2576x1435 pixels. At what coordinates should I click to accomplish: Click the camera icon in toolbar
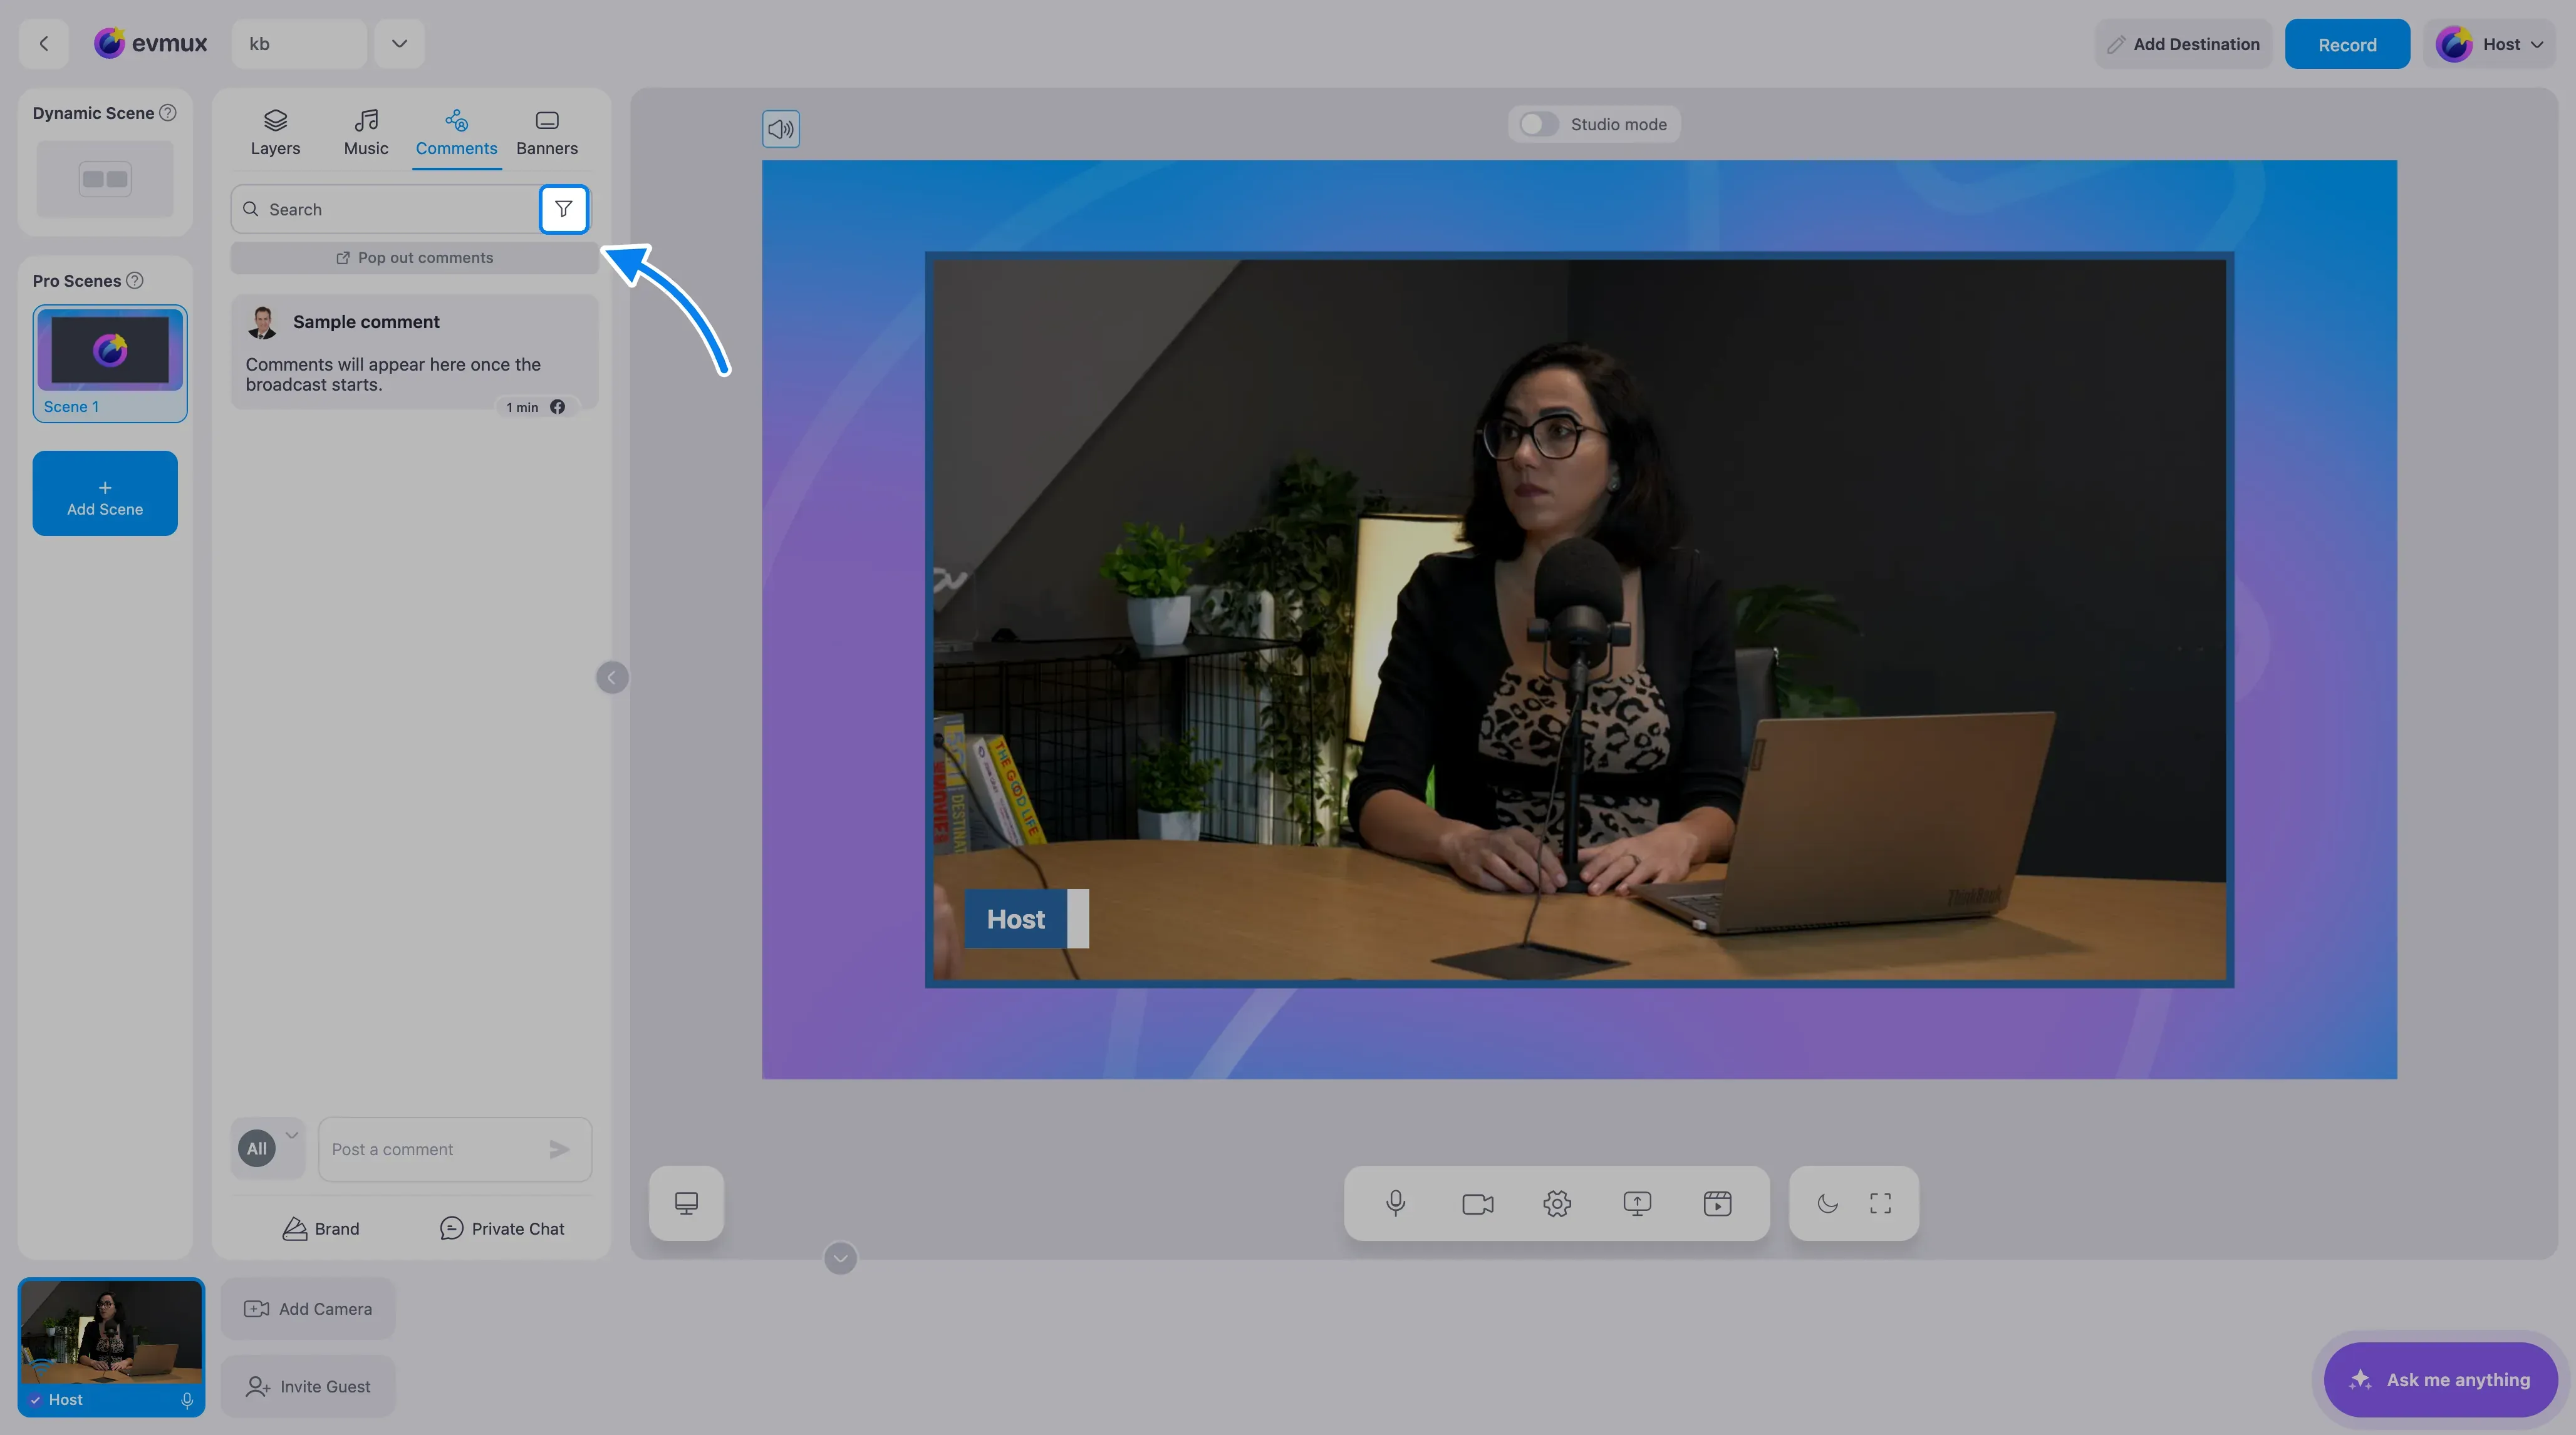[x=1477, y=1203]
